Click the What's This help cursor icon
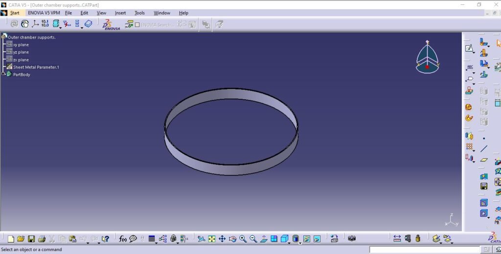 pyautogui.click(x=105, y=239)
